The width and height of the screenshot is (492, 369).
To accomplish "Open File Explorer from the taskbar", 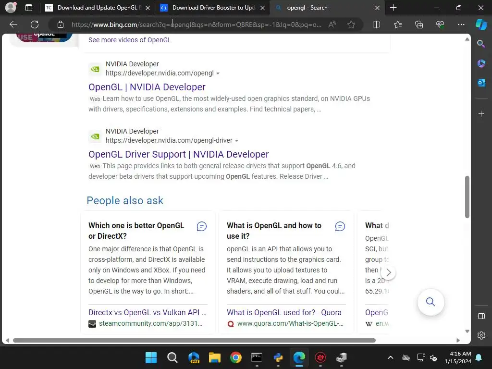I will click(x=215, y=357).
